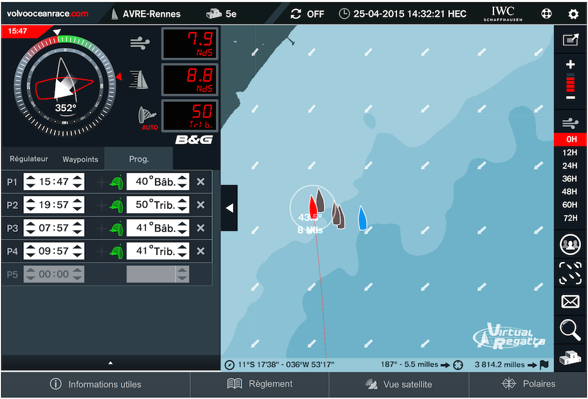Open Informations utiles

point(96,384)
